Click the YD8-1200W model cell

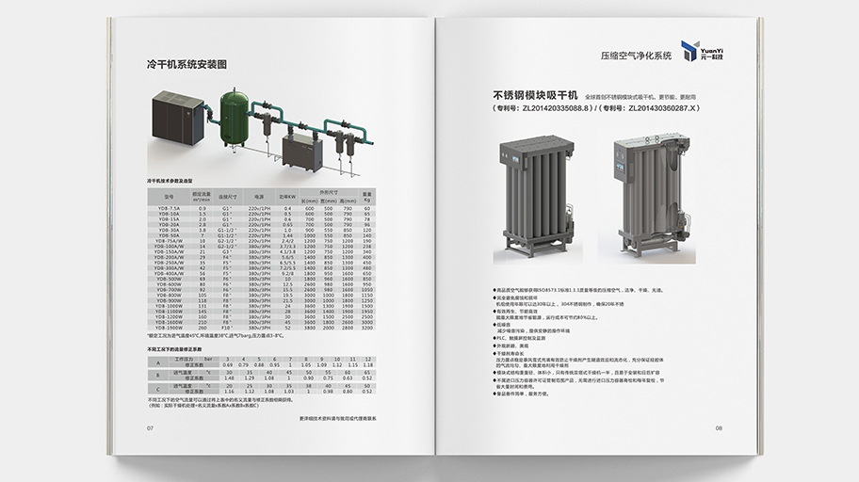coord(169,317)
